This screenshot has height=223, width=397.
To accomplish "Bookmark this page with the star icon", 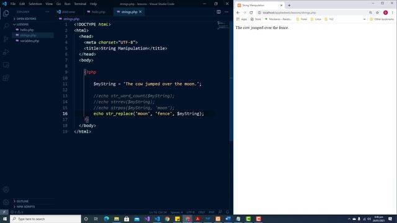I will tap(377, 12).
